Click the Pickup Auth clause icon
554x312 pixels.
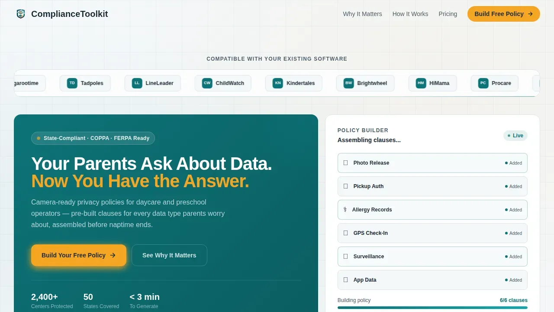pos(345,186)
